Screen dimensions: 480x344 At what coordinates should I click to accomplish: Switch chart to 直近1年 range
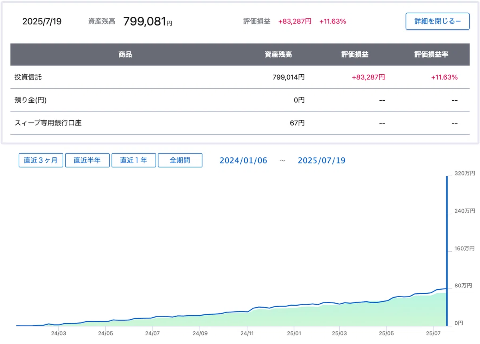coord(134,160)
